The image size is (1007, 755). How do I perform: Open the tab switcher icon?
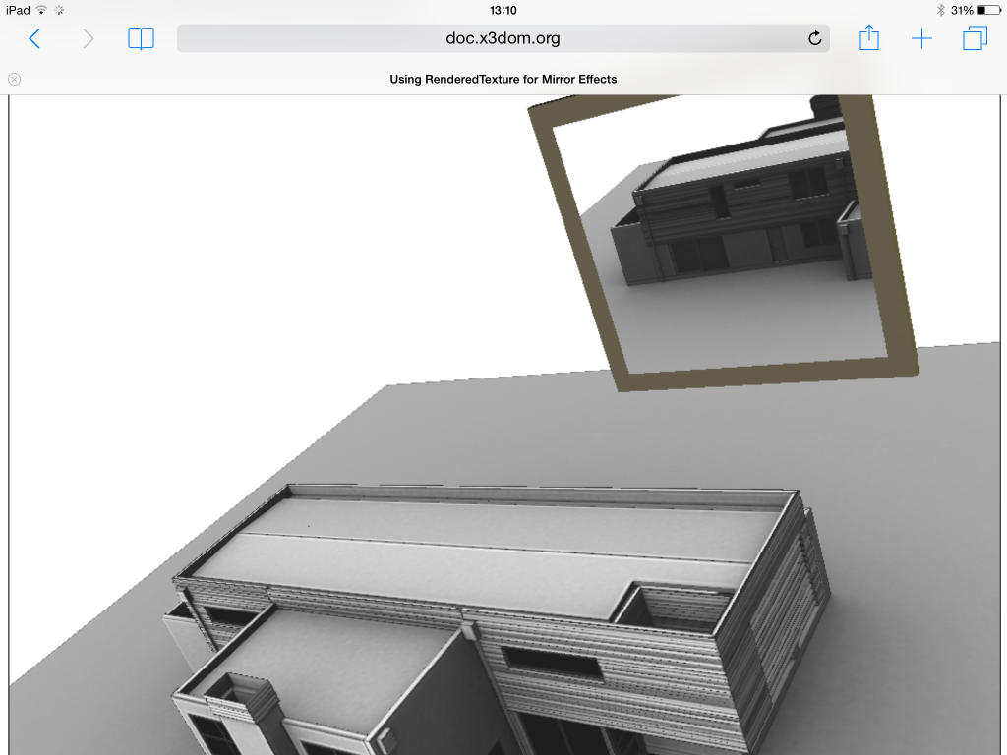(x=975, y=38)
